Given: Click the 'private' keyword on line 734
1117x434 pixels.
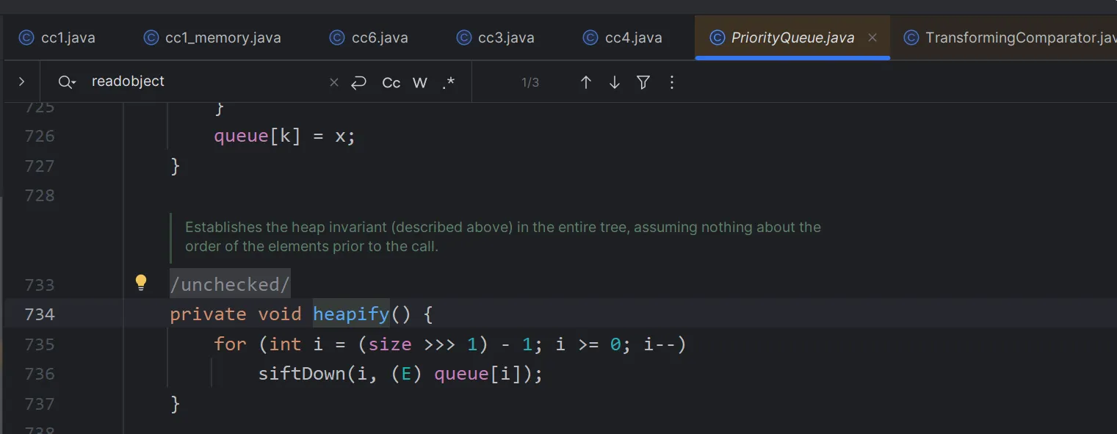Looking at the screenshot, I should click(x=208, y=314).
